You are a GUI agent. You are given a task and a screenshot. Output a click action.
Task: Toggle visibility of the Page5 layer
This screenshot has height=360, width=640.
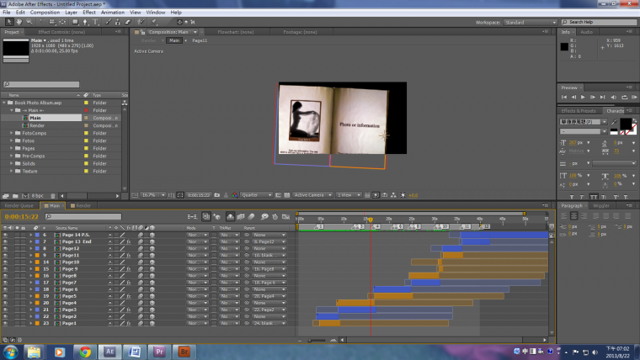point(5,296)
